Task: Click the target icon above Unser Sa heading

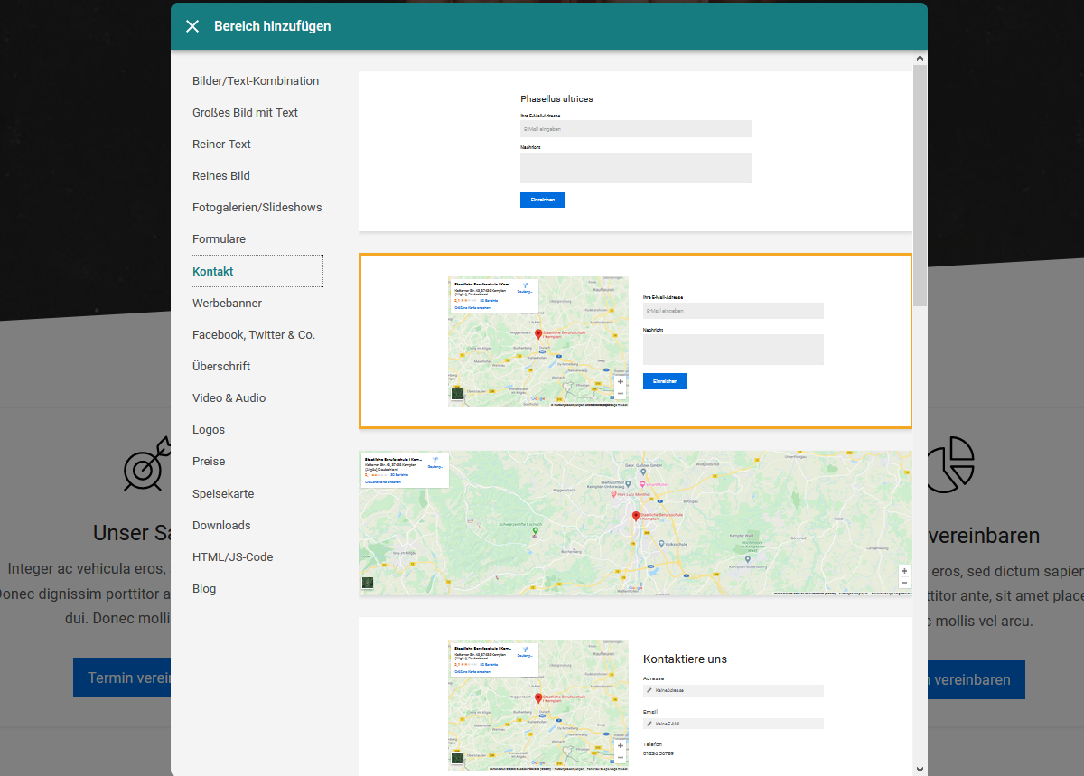Action: pos(146,463)
